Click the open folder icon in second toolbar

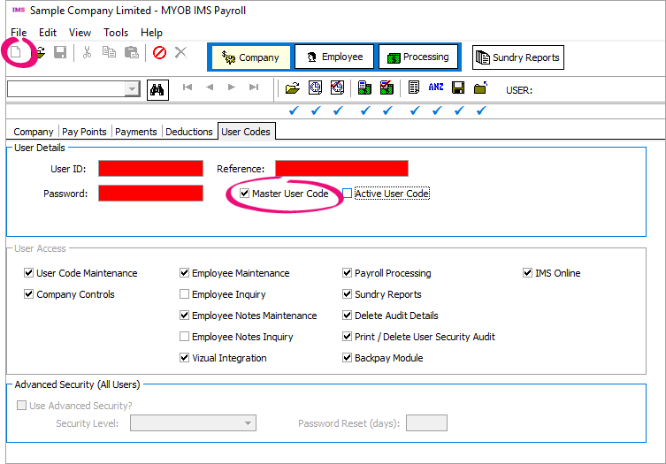pos(293,88)
